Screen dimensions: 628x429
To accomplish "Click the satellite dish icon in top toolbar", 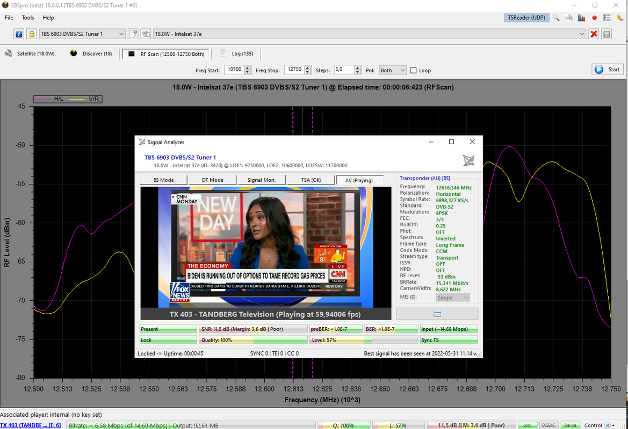I will [569, 18].
